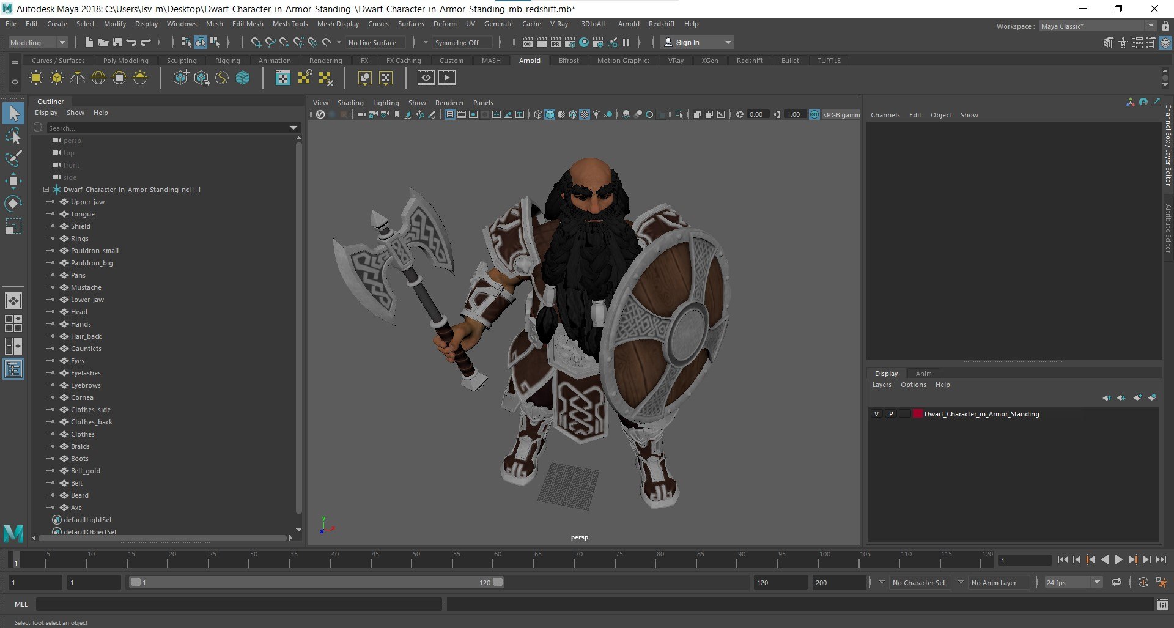Toggle playback P box for Dwarf_Character layer
This screenshot has height=628, width=1174.
coord(891,414)
